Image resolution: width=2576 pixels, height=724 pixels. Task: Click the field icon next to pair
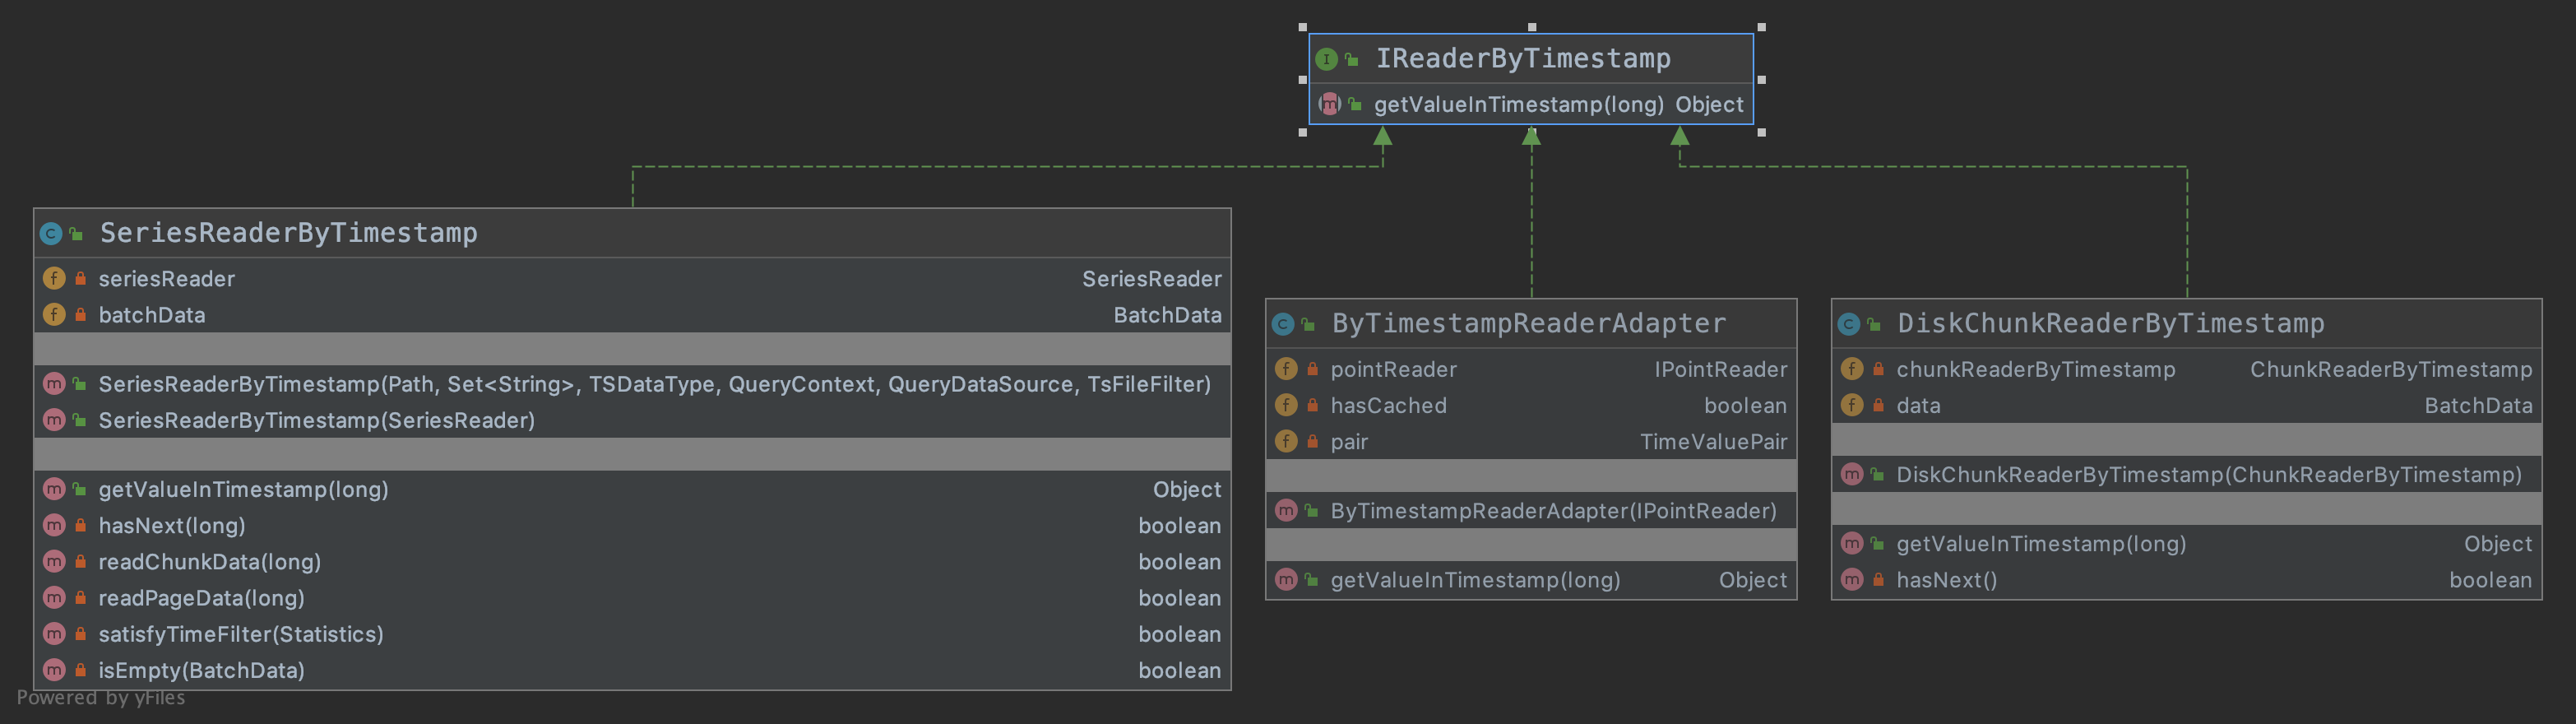pos(1286,440)
